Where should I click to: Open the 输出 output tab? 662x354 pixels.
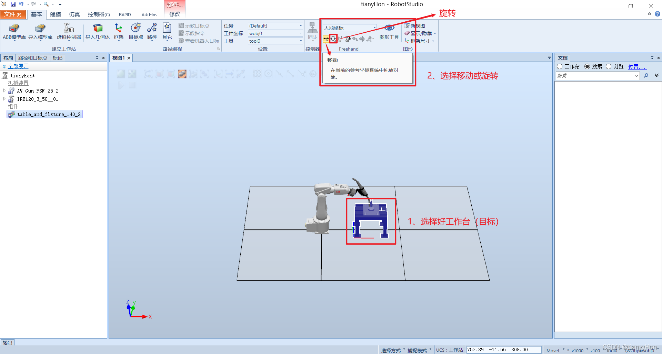coord(8,342)
